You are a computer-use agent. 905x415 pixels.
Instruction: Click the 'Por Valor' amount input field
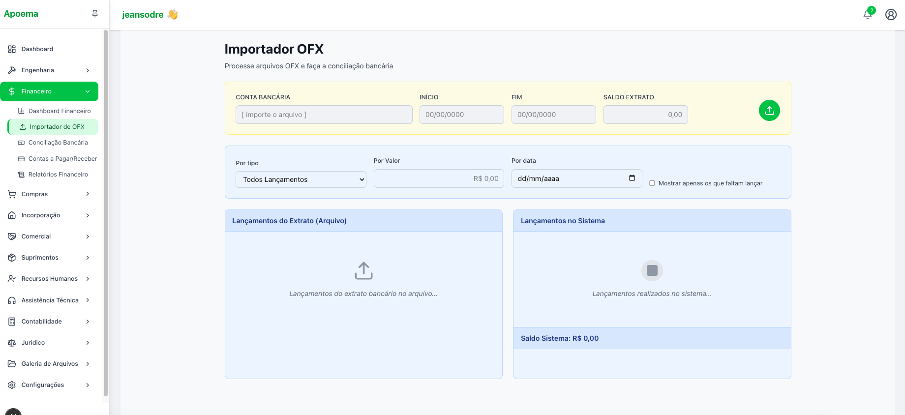(x=439, y=178)
